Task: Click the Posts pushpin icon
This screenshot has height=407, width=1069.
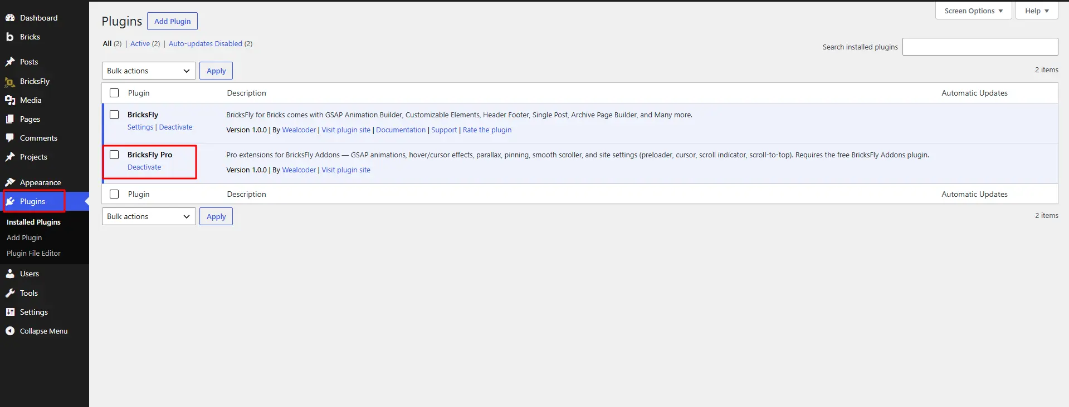Action: (x=10, y=62)
